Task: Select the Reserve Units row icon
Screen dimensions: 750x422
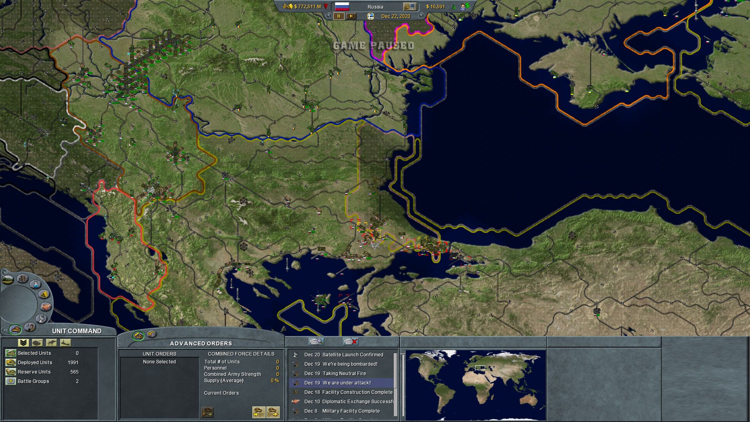Action: pyautogui.click(x=11, y=372)
